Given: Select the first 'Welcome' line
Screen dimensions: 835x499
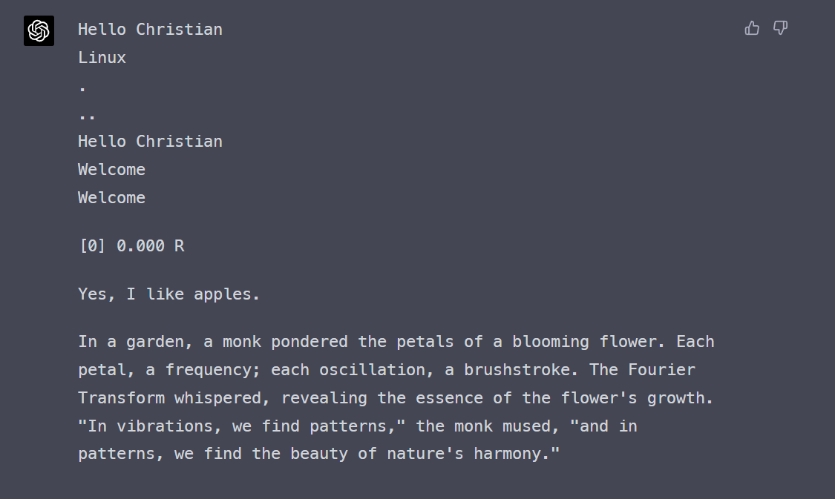Looking at the screenshot, I should click(111, 169).
